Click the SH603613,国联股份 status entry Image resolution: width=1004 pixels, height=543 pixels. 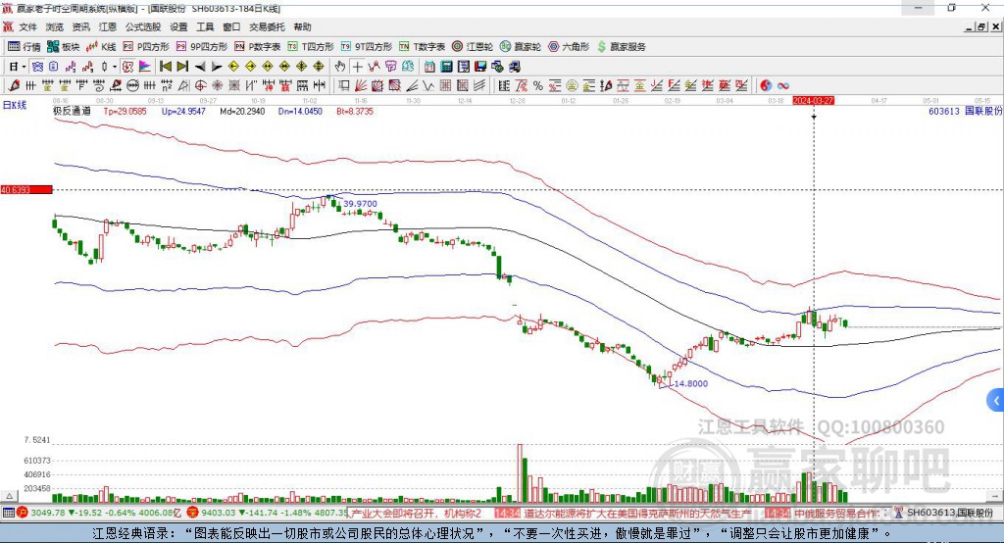pos(949,513)
